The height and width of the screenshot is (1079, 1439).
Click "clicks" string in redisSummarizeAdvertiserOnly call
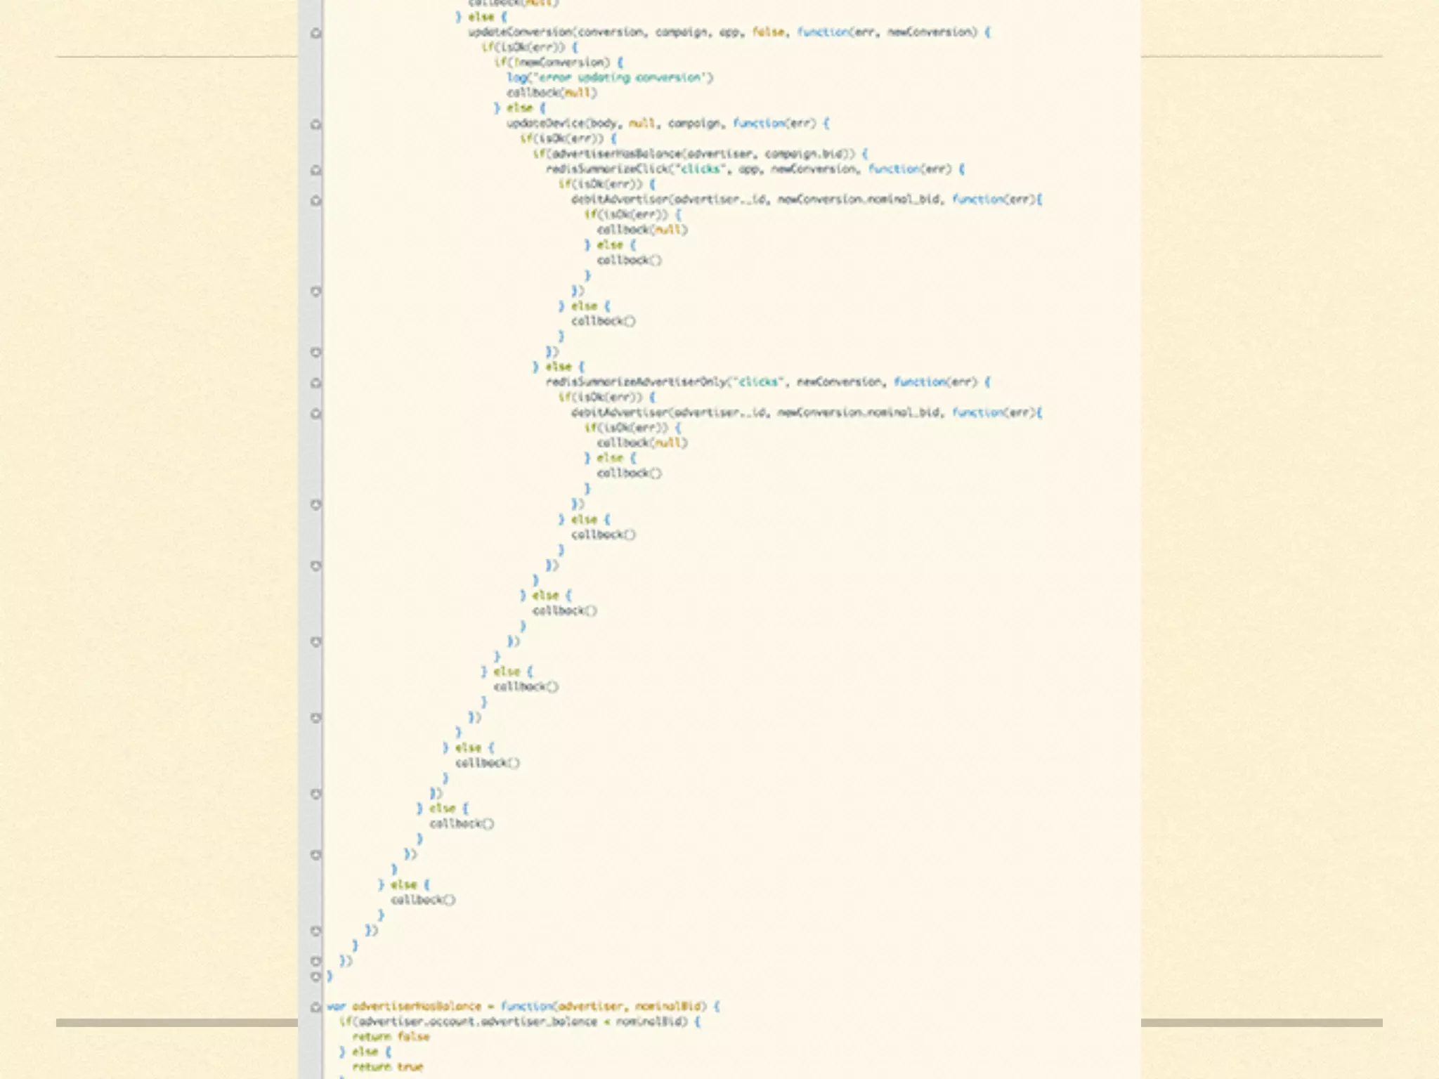coord(758,382)
